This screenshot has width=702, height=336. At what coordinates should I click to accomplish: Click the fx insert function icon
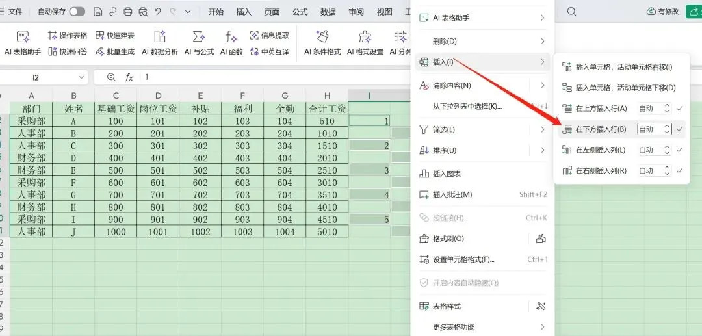click(x=129, y=77)
